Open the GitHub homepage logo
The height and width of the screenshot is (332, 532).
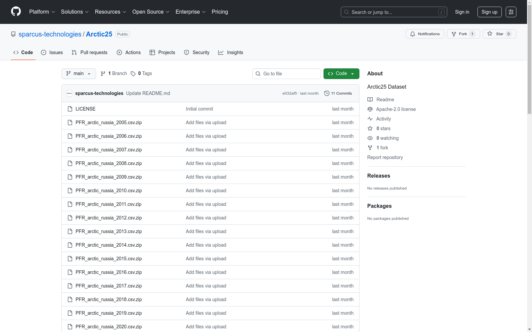16,12
